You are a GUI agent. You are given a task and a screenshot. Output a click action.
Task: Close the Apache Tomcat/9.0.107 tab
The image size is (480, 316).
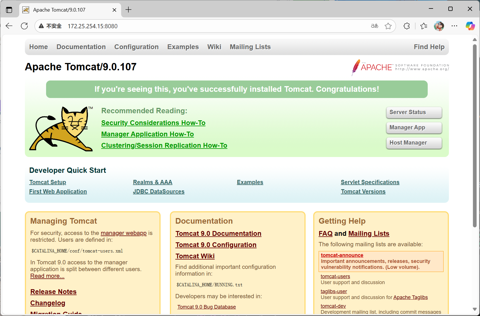pos(114,10)
